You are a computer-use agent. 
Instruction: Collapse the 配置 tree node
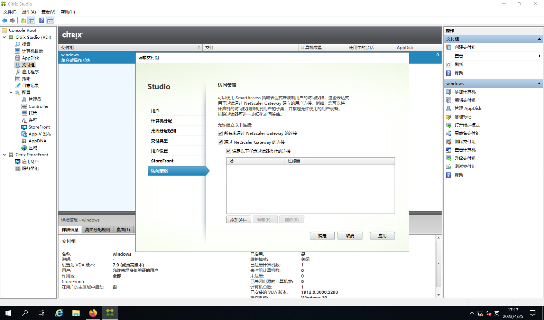11,93
